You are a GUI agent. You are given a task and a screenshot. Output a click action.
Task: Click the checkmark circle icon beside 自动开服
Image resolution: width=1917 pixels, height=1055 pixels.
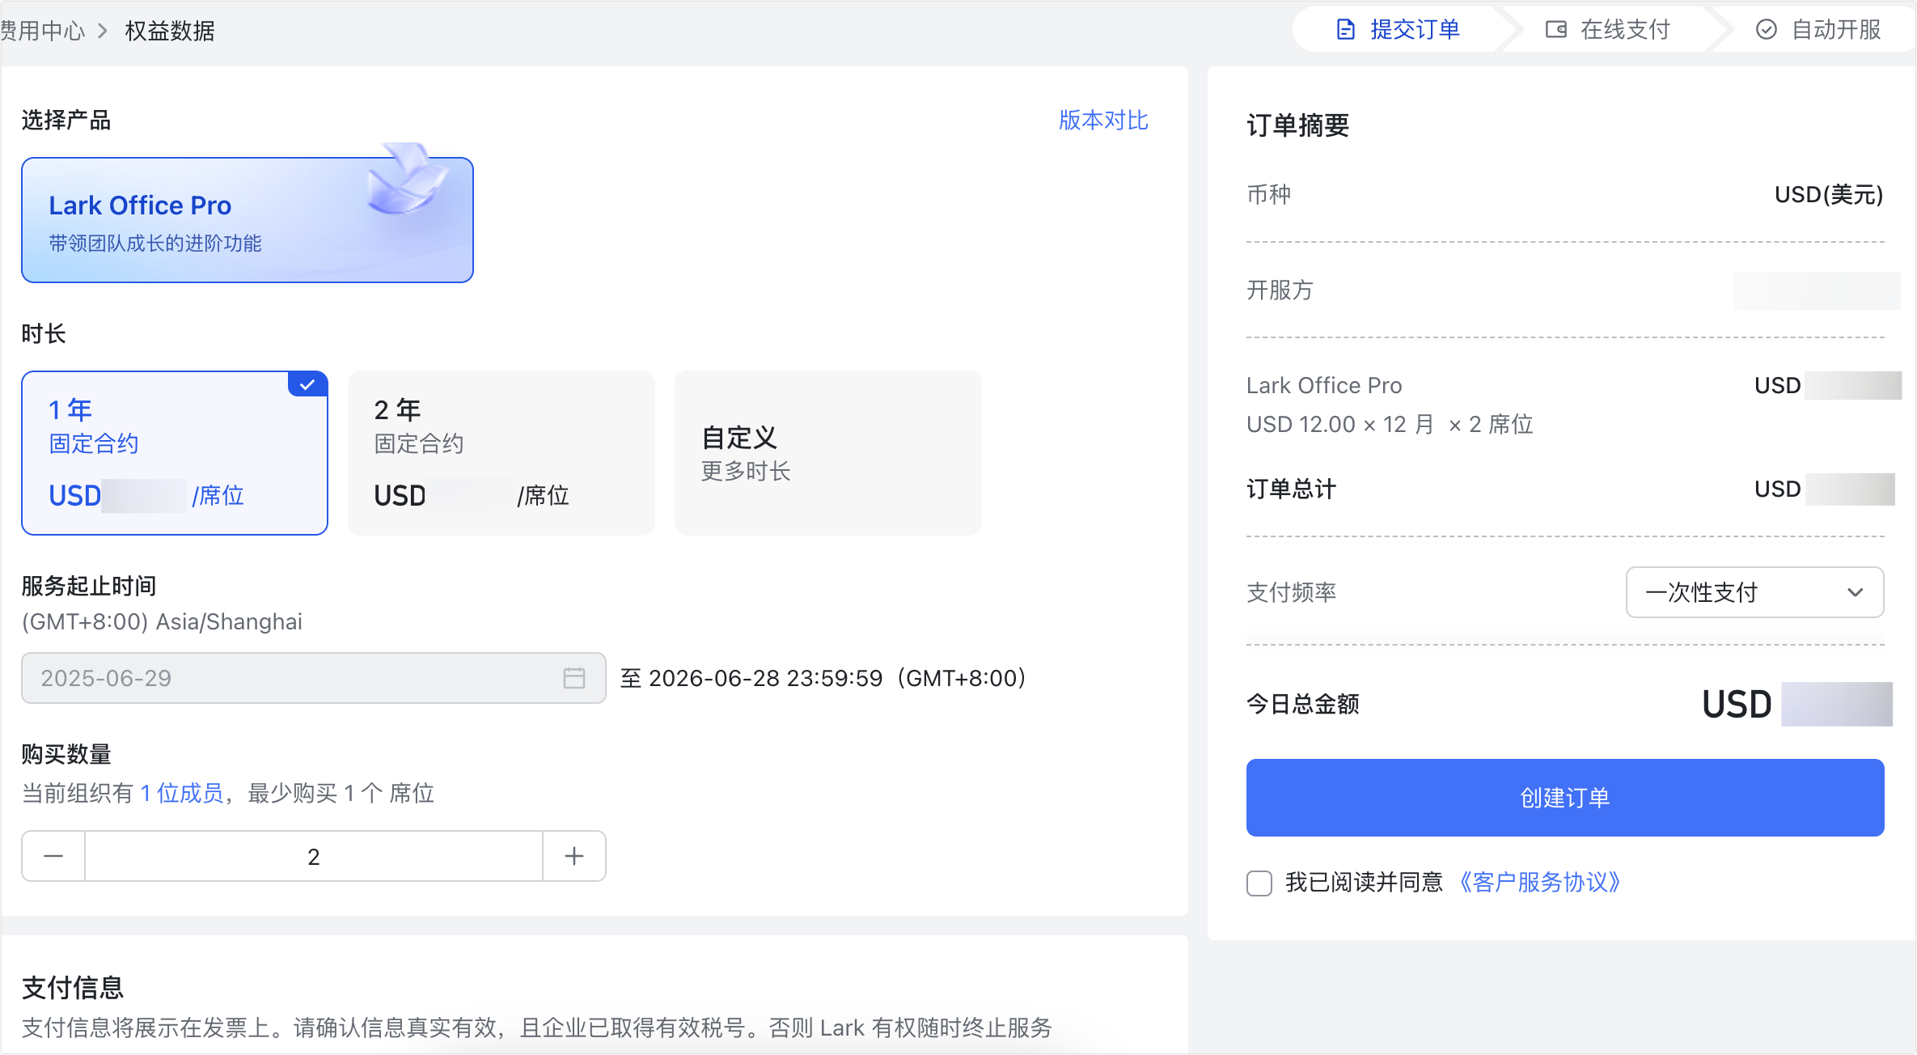tap(1766, 30)
